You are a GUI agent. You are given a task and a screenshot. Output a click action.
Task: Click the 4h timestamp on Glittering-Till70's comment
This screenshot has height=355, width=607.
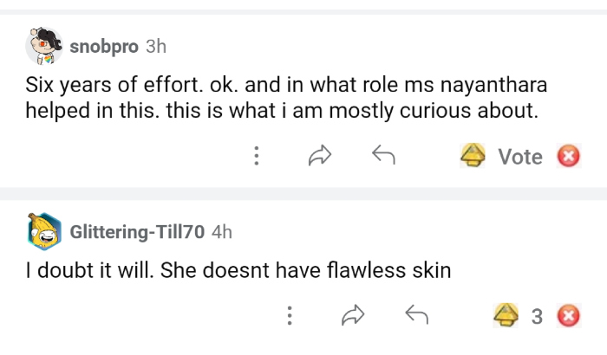click(x=222, y=232)
